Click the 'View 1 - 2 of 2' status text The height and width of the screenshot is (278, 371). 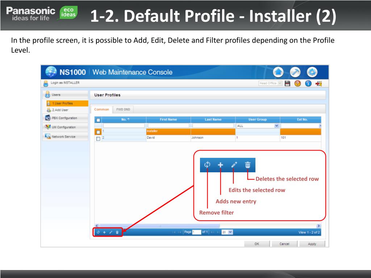click(x=309, y=232)
